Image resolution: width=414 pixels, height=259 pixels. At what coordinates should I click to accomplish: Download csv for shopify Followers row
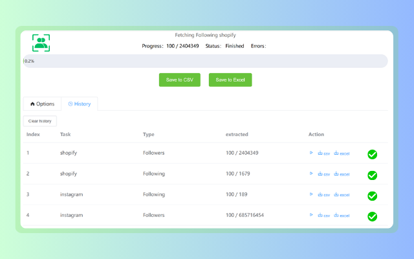click(323, 153)
